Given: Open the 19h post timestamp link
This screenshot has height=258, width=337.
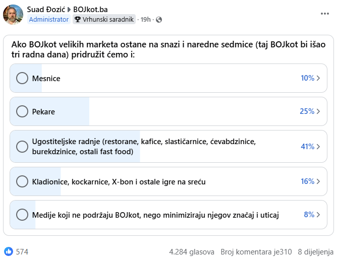Looking at the screenshot, I should coord(145,20).
